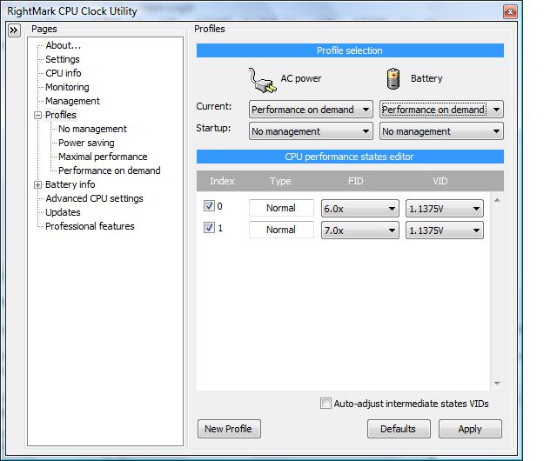Open the Maximal performance profile page
This screenshot has width=557, height=461.
tap(103, 157)
